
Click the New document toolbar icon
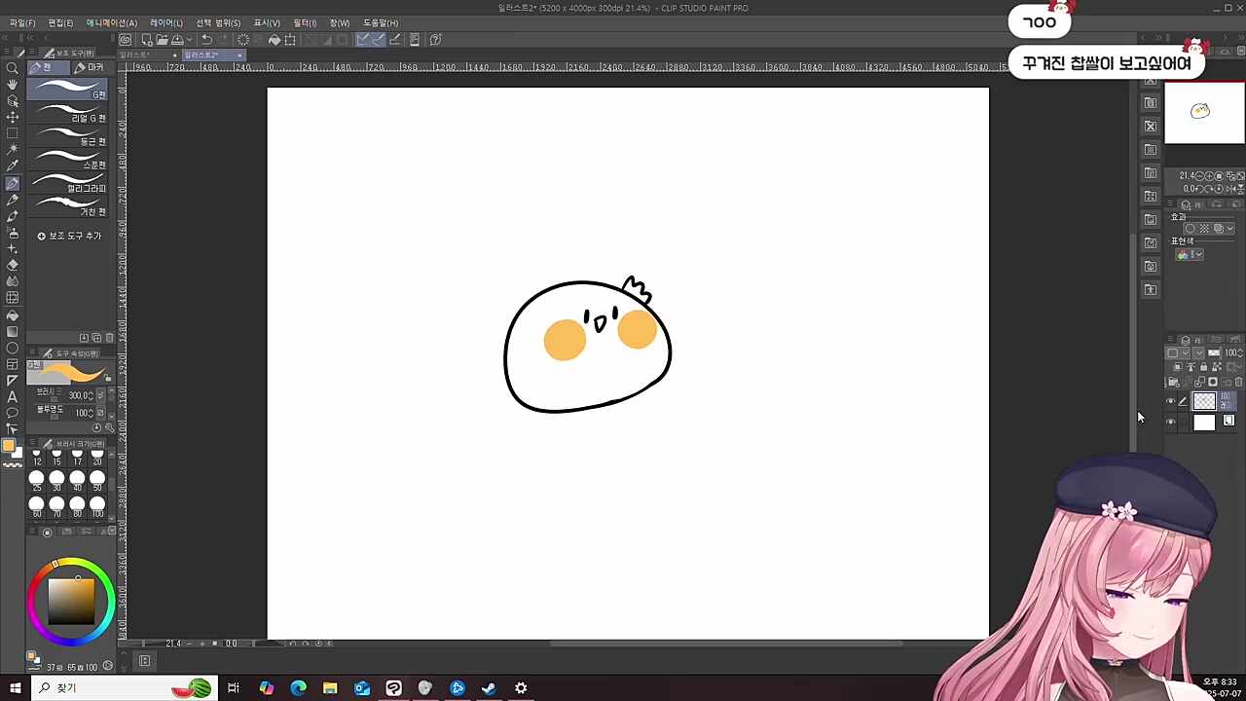[x=147, y=40]
